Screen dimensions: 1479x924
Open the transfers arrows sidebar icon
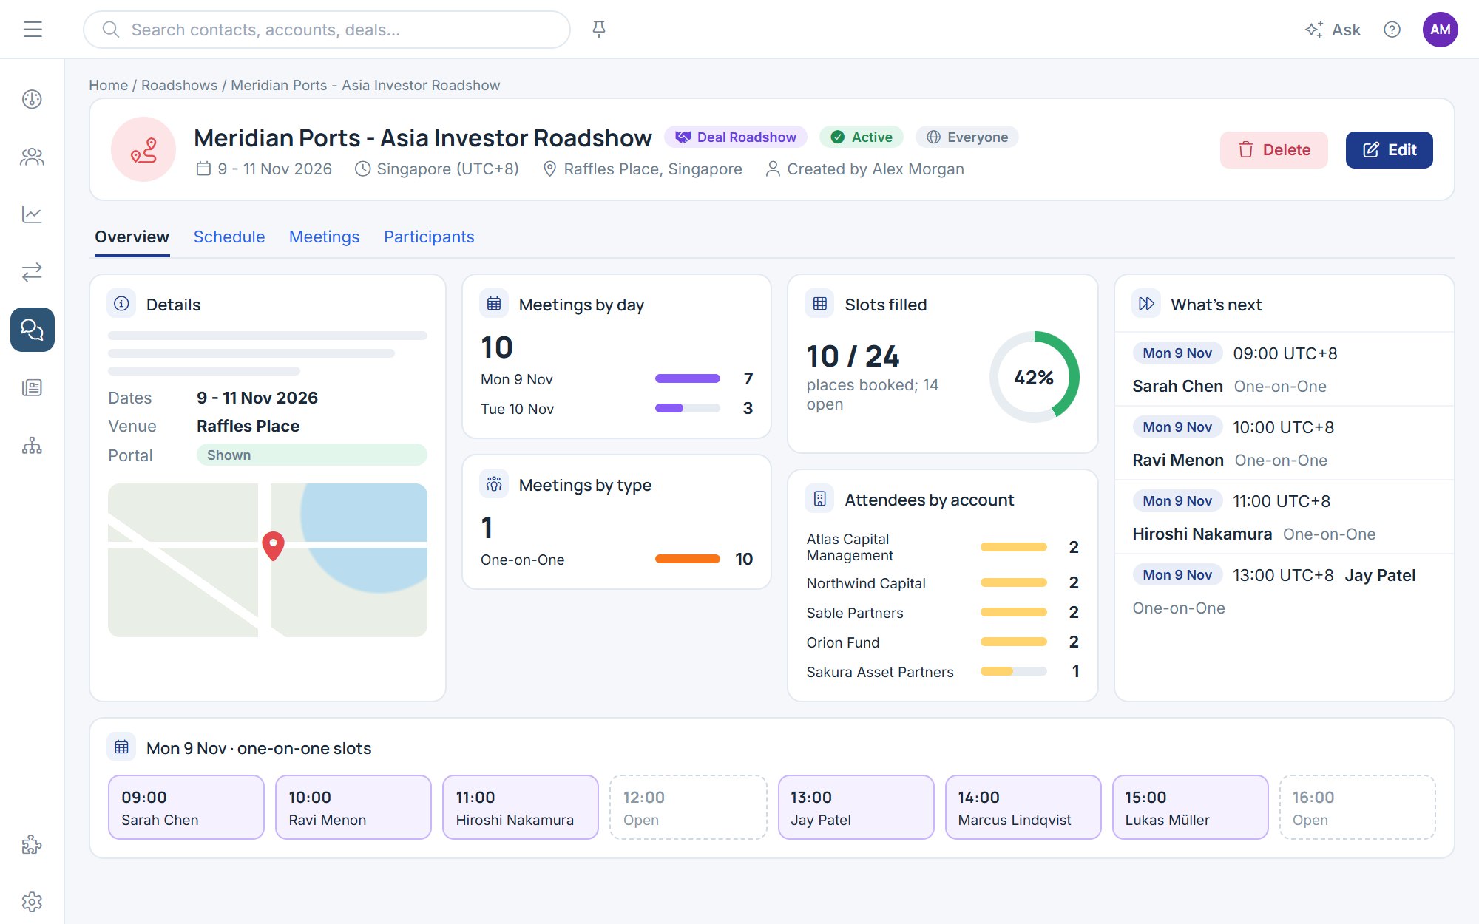coord(32,272)
